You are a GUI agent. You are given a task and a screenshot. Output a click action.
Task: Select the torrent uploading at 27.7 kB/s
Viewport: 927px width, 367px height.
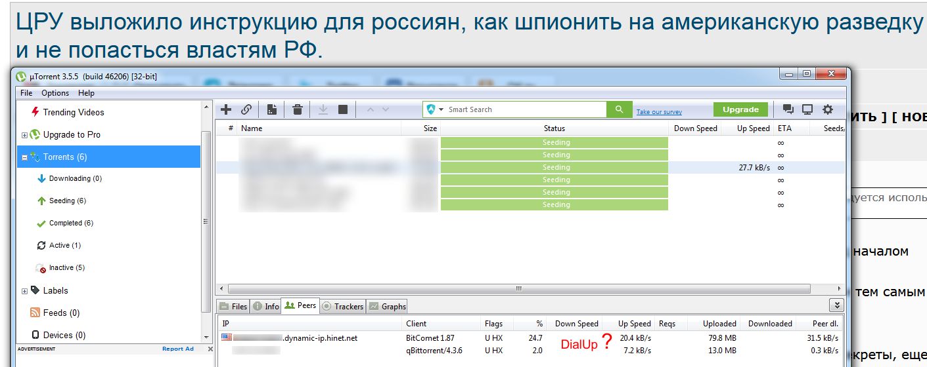coord(530,168)
